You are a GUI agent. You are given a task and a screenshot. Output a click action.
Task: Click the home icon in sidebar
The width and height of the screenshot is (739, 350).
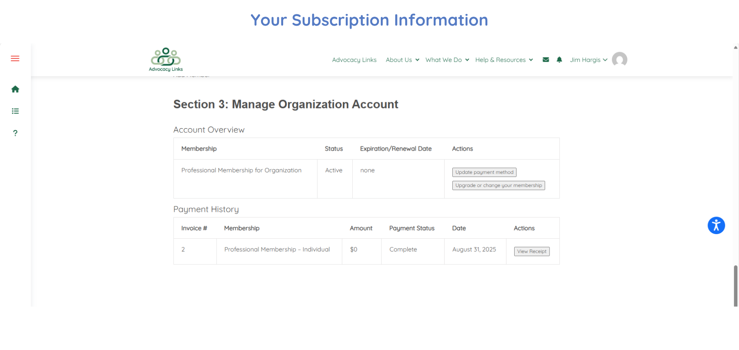click(x=15, y=89)
